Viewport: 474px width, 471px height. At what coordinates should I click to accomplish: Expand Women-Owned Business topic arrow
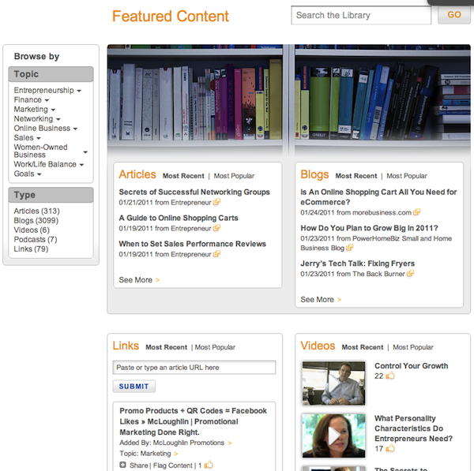(x=85, y=151)
